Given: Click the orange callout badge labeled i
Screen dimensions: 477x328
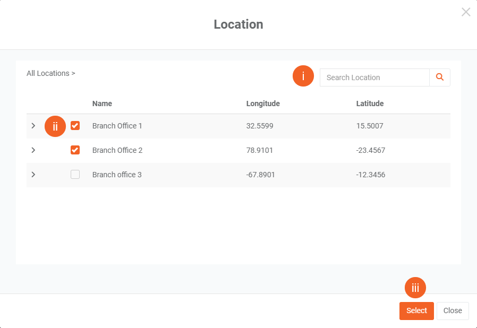Looking at the screenshot, I should coord(303,76).
